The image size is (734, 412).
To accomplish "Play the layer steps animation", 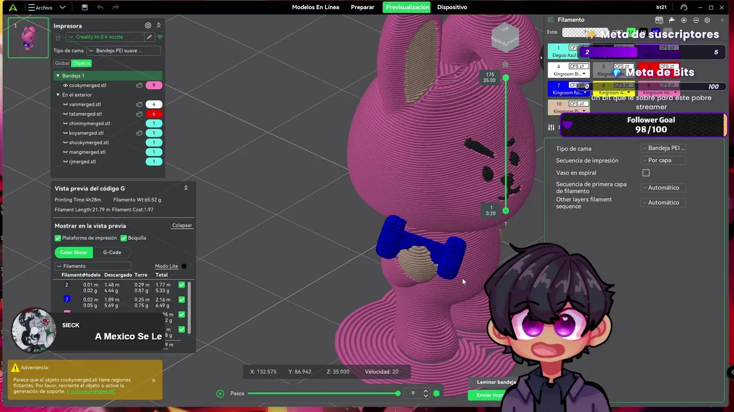I will [220, 394].
